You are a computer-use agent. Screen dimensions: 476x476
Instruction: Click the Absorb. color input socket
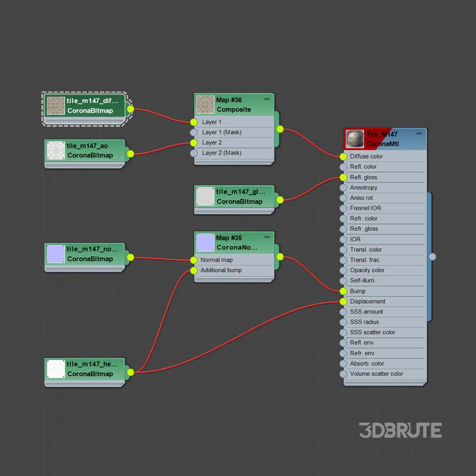tap(343, 364)
